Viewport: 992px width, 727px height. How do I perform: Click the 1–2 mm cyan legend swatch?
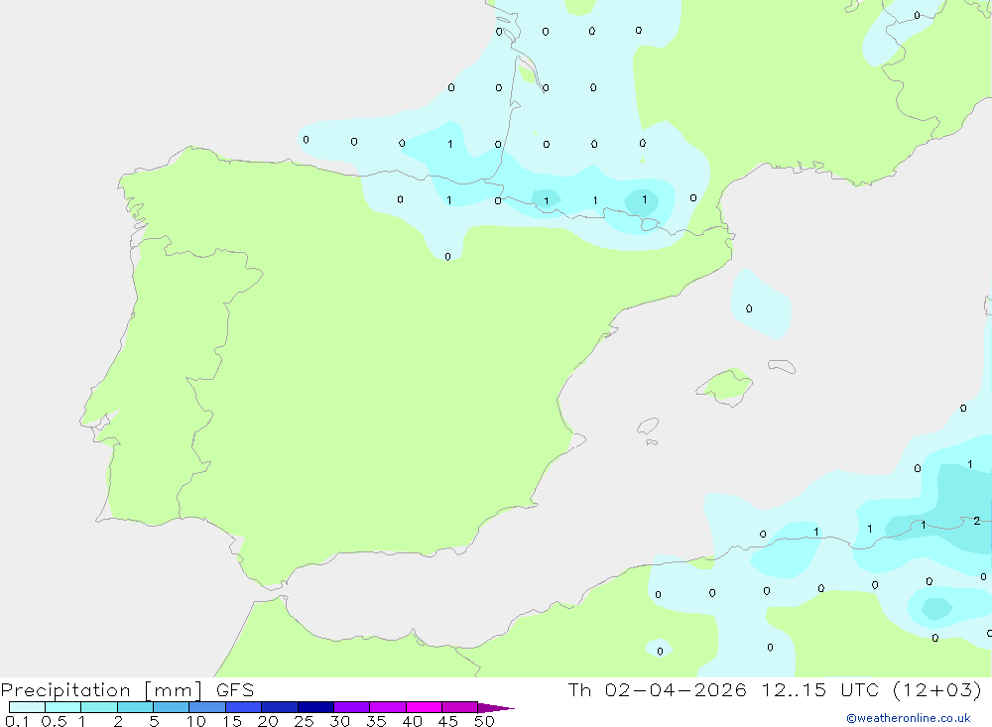click(99, 707)
